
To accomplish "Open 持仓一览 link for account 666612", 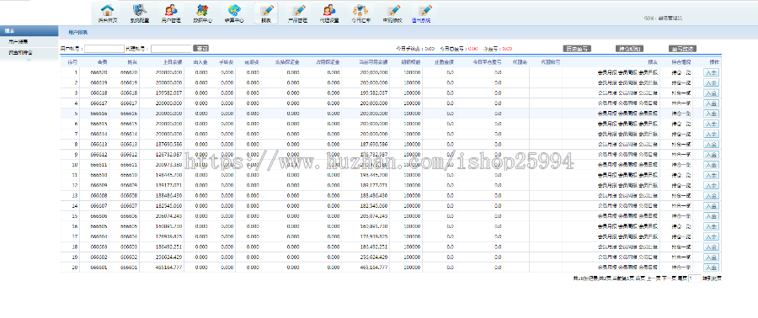I will pos(681,155).
